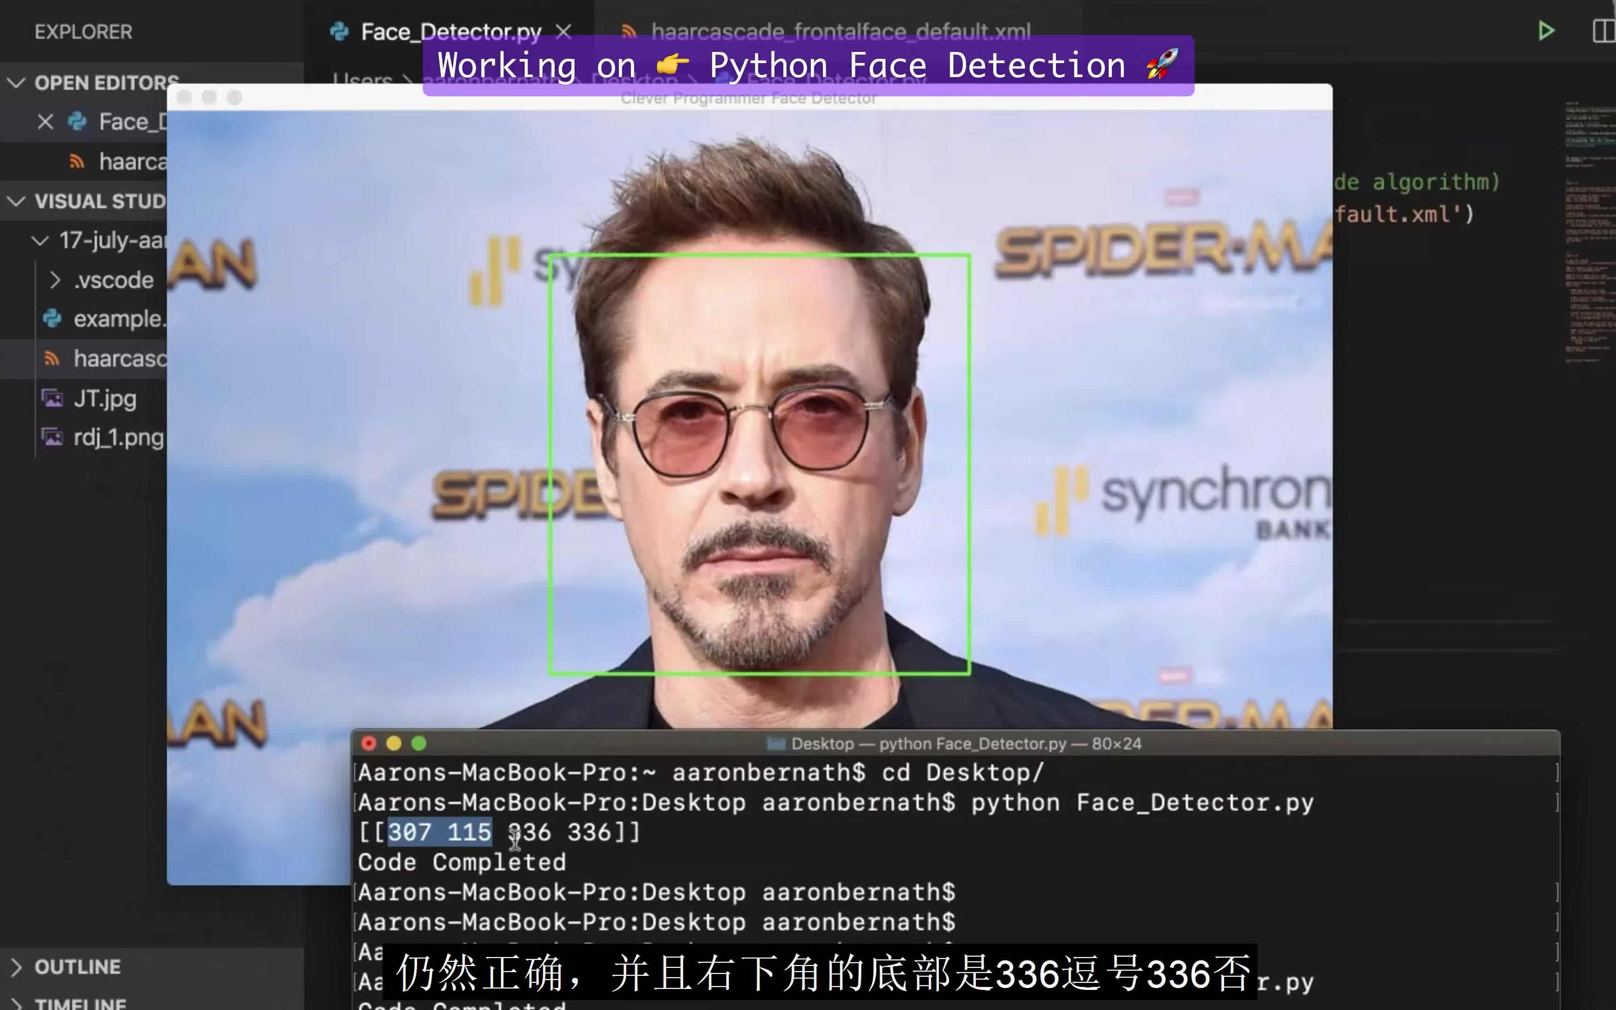Collapse the OPEN EDITORS section
Viewport: 1616px width, 1010px height.
pos(16,83)
